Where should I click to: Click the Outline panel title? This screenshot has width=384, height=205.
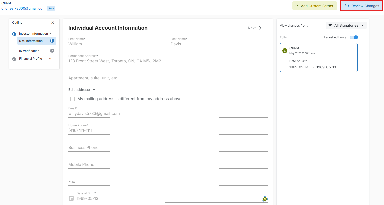point(17,23)
